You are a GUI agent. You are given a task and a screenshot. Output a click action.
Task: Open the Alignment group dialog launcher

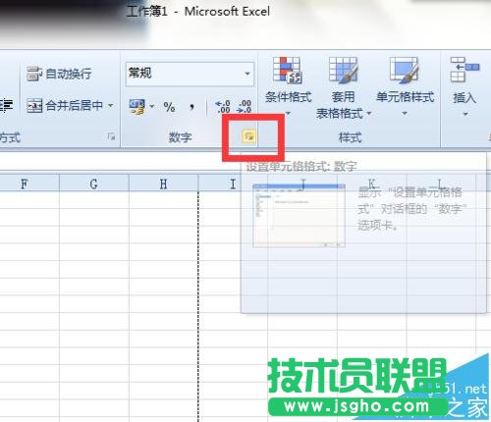pos(111,136)
